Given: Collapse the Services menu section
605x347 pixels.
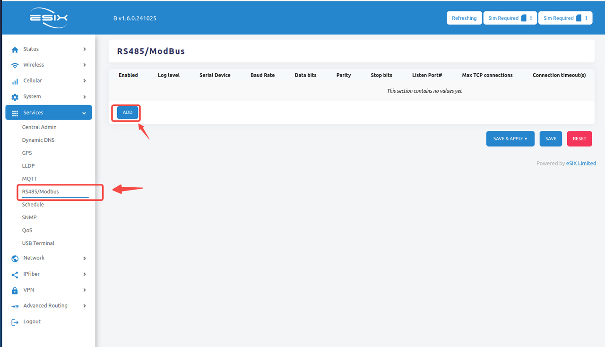Looking at the screenshot, I should tap(84, 113).
